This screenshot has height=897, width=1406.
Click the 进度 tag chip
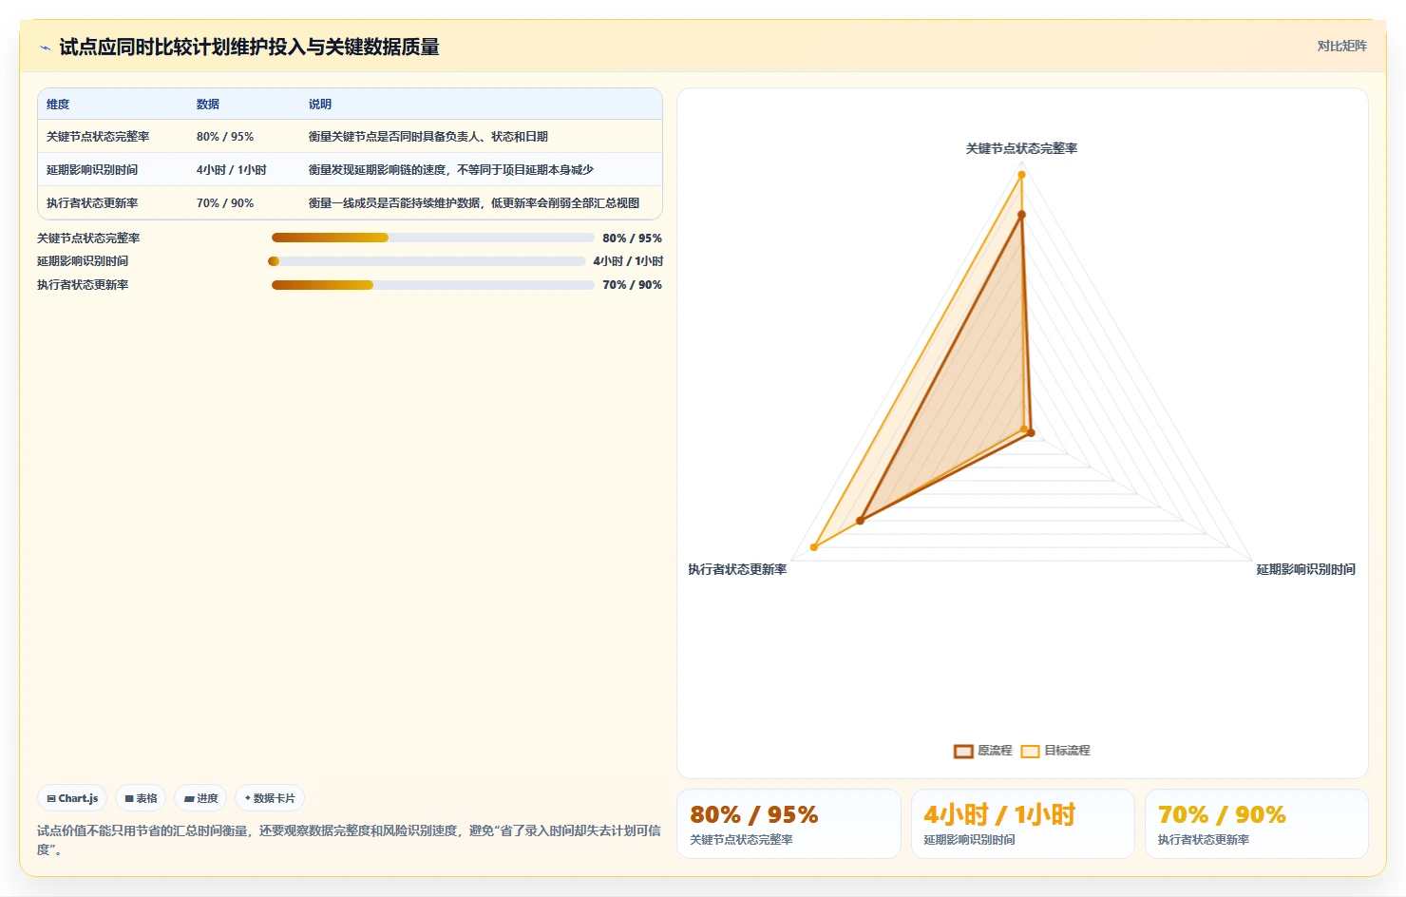201,798
